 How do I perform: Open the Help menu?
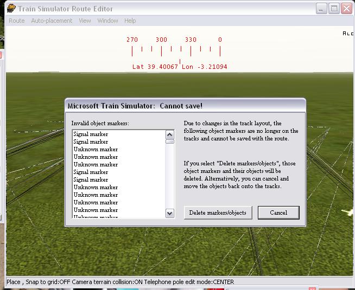point(130,21)
